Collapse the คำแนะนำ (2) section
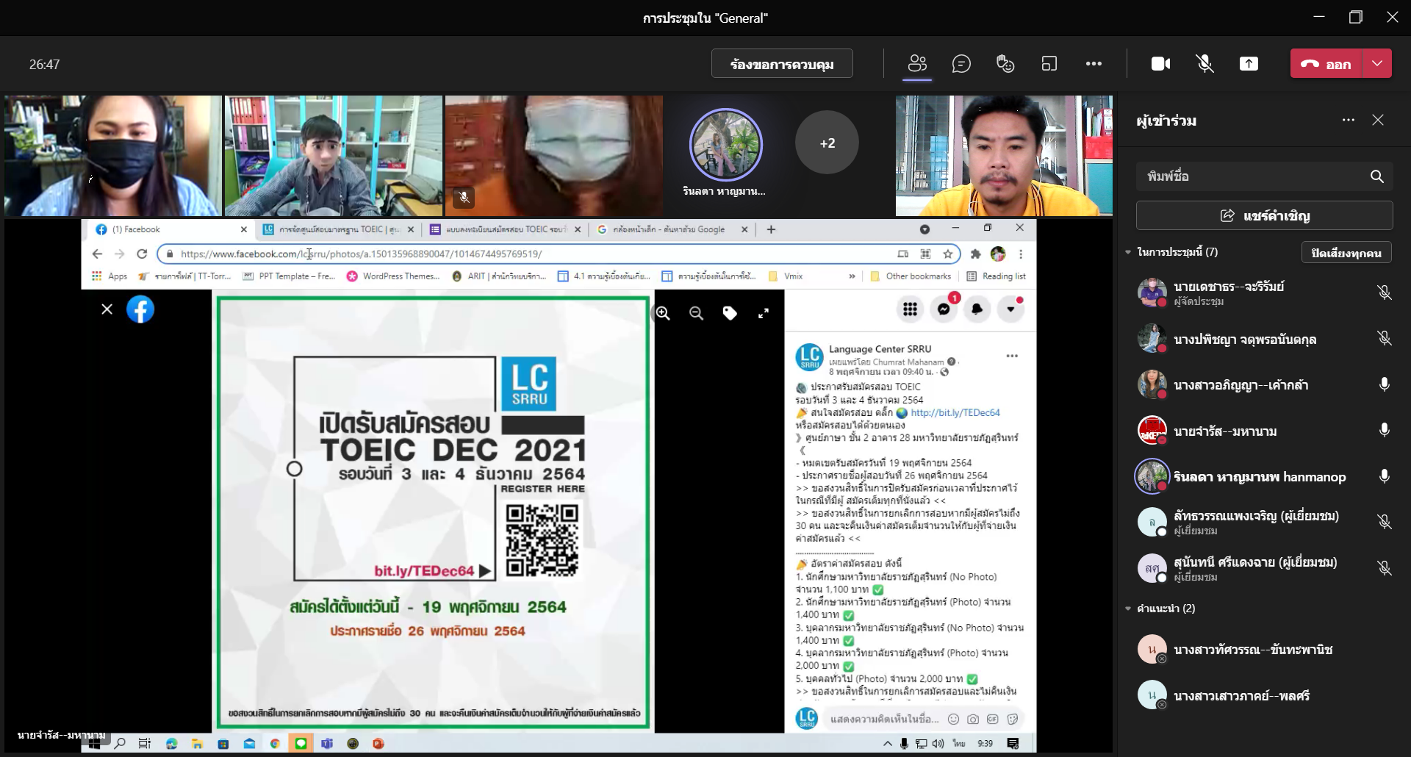The height and width of the screenshot is (757, 1411). point(1129,609)
